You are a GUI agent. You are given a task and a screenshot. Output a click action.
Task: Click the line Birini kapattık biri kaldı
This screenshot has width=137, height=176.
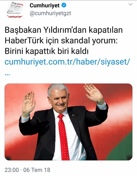tap(47, 51)
